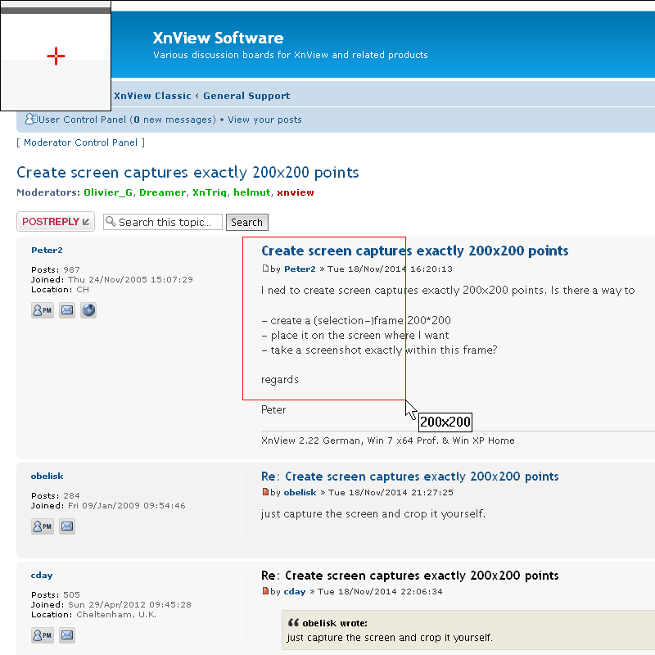Click 'obelisk wrote:' quote header
Screen dimensions: 655x655
click(x=335, y=623)
